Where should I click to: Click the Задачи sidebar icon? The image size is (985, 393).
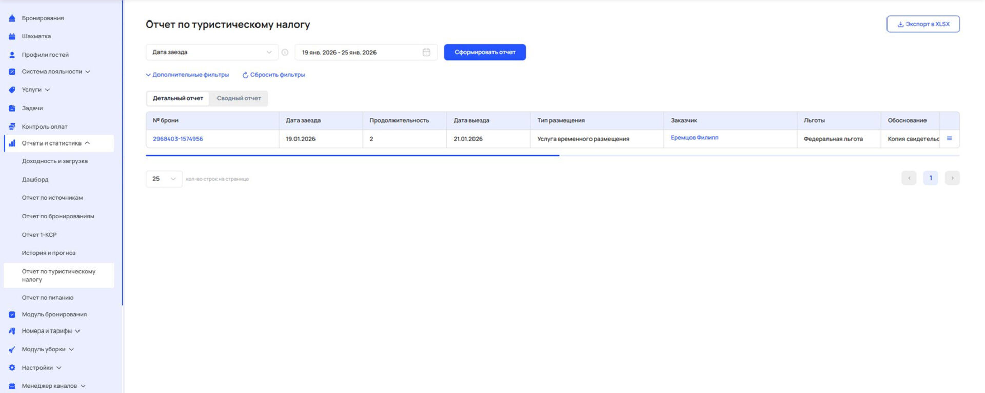pyautogui.click(x=12, y=108)
